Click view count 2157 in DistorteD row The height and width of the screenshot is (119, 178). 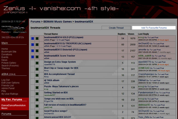[x=133, y=51]
